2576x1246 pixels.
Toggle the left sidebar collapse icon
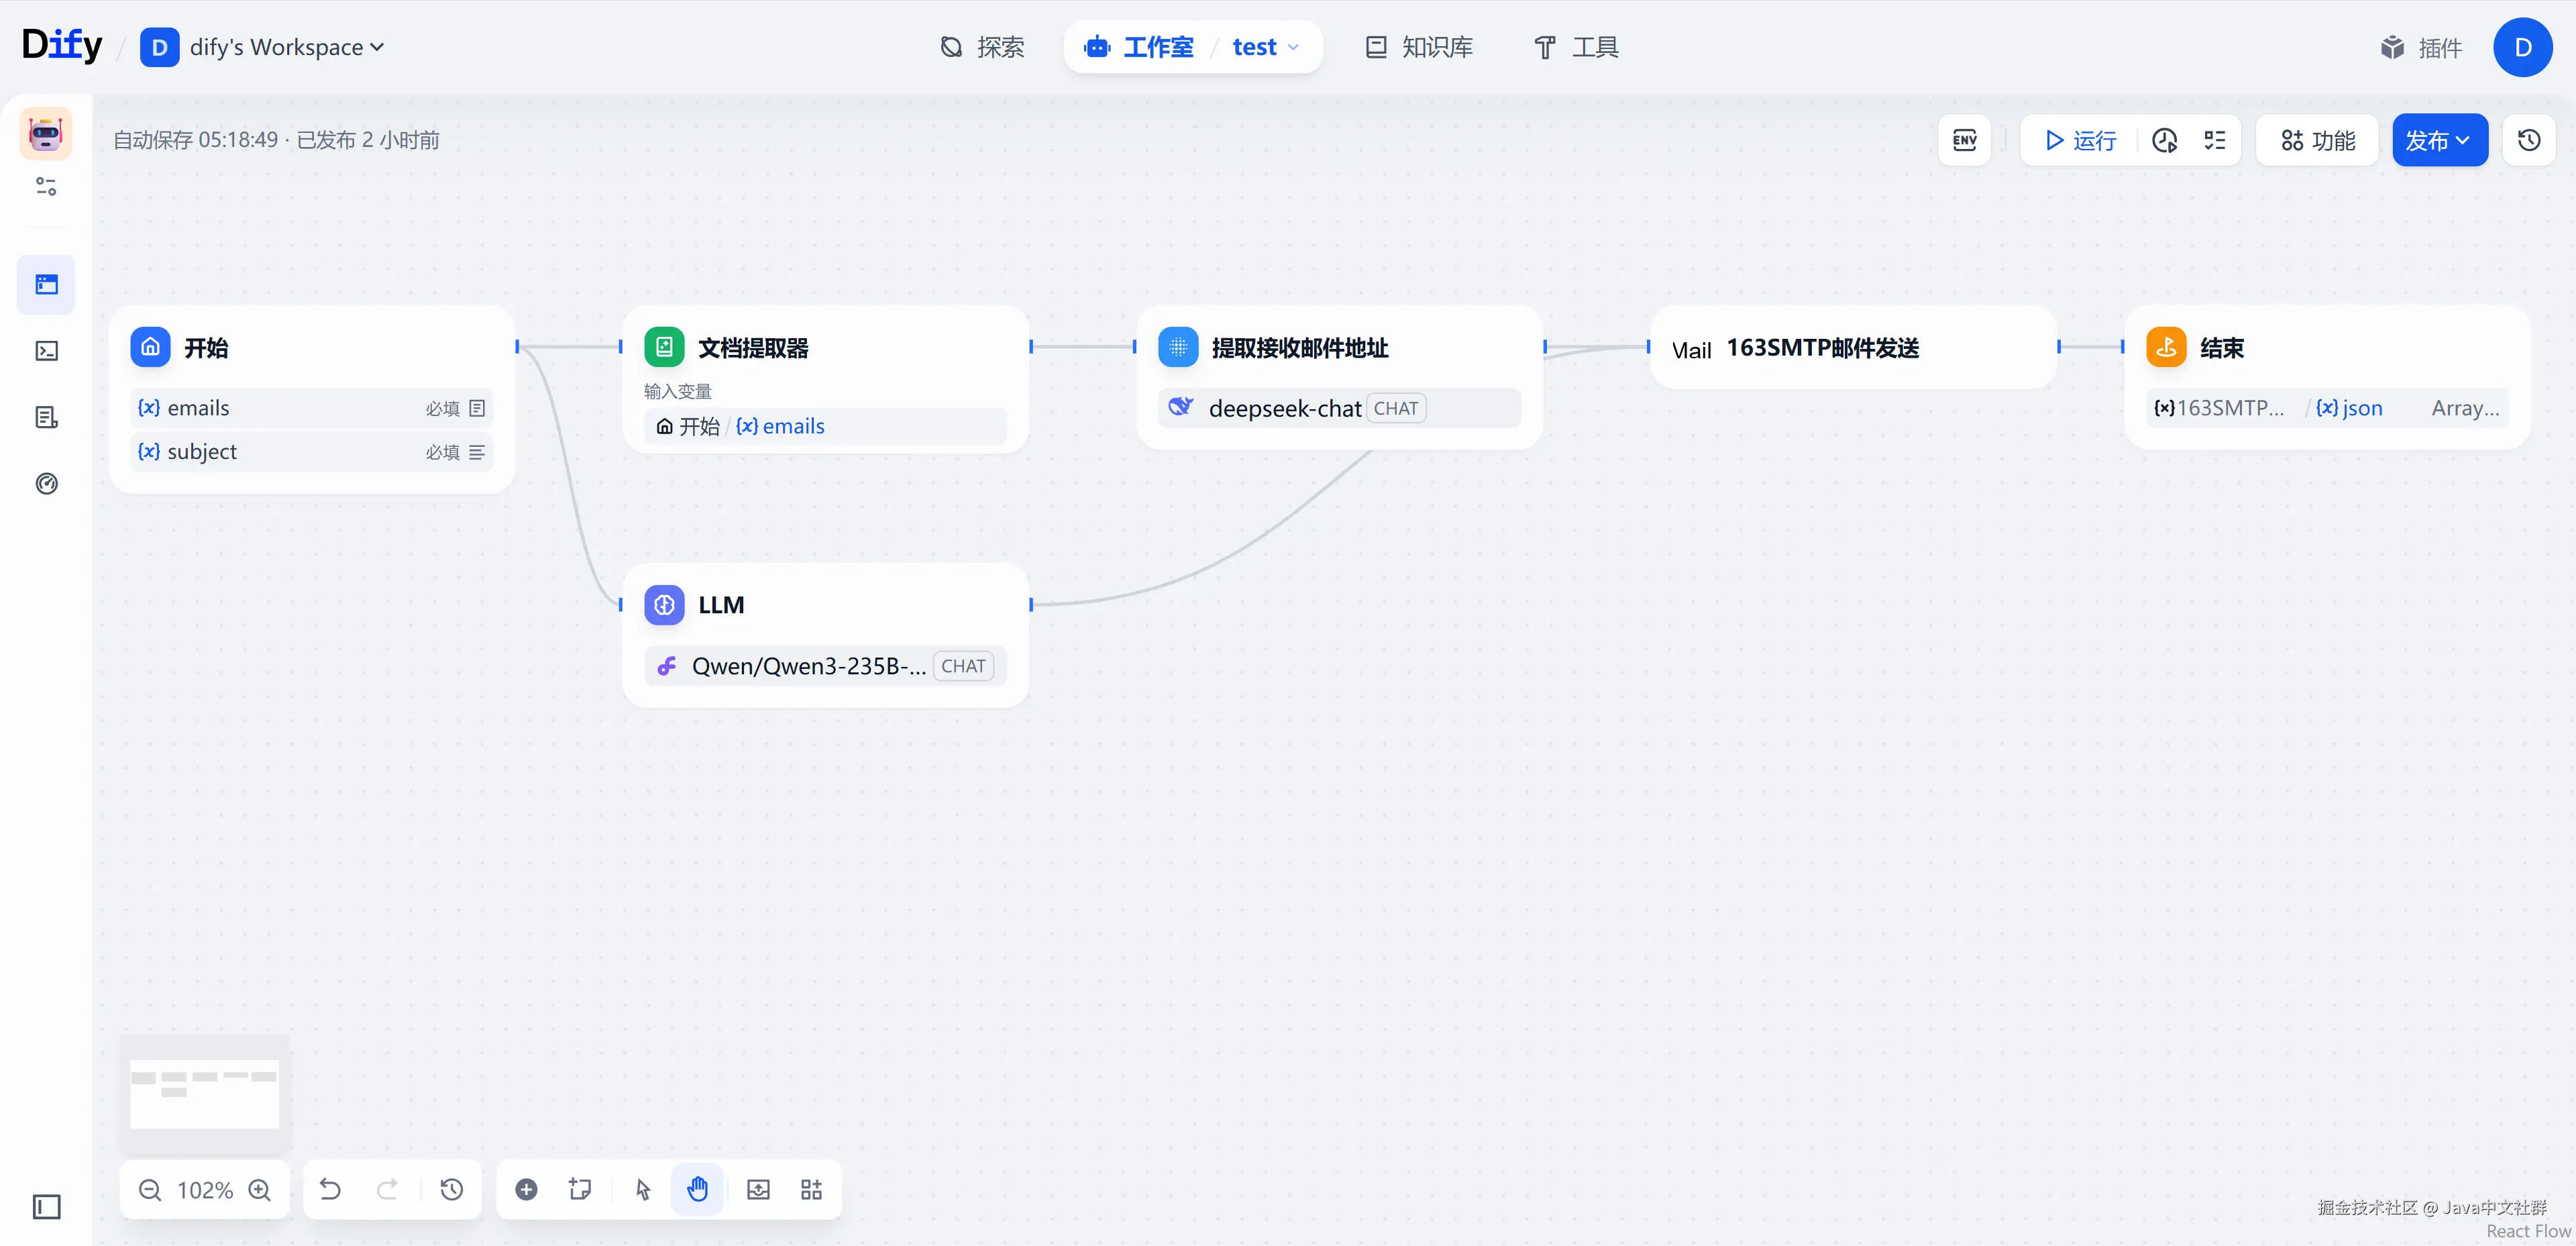click(x=46, y=1206)
